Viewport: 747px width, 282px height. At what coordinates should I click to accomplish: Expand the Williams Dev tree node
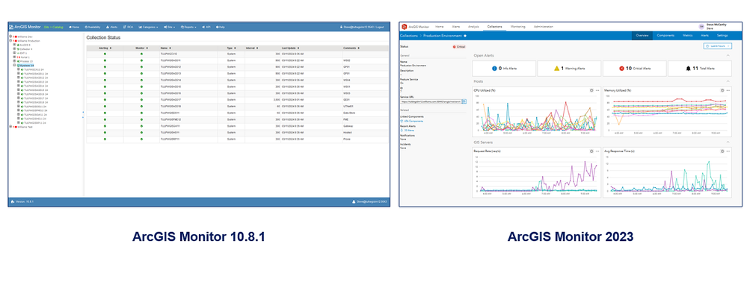point(10,37)
